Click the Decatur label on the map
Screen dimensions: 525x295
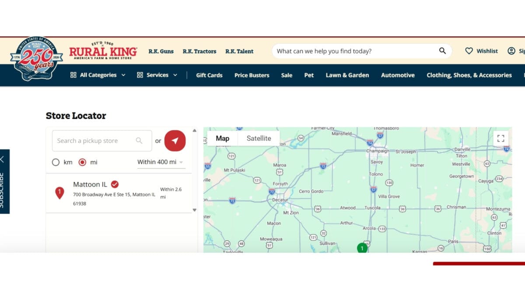[280, 200]
